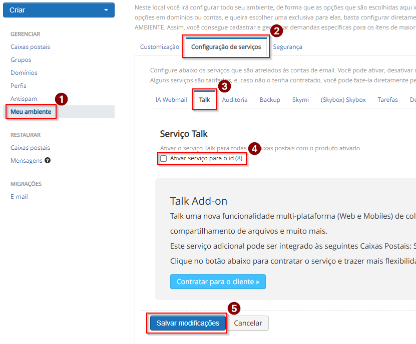Open the Skymi service tab
416x344 pixels.
[x=300, y=100]
